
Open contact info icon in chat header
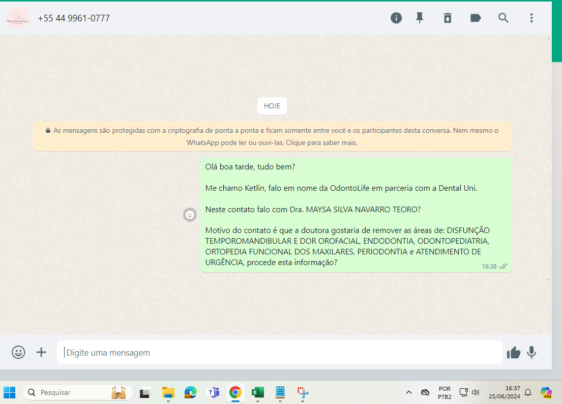(x=396, y=18)
